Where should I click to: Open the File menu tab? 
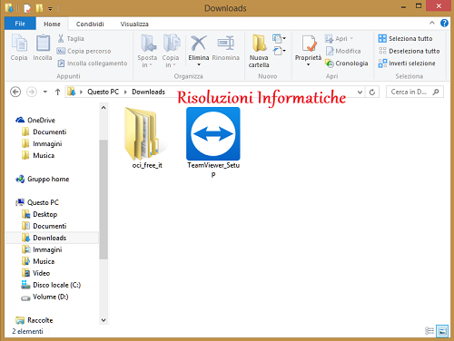(x=20, y=24)
